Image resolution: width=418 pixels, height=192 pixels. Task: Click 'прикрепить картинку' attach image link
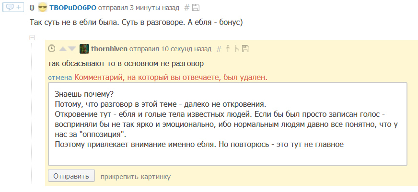136,176
